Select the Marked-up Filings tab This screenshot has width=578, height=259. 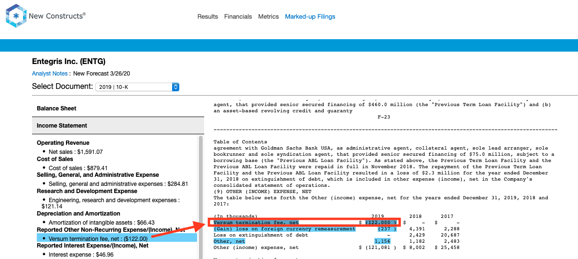[310, 17]
